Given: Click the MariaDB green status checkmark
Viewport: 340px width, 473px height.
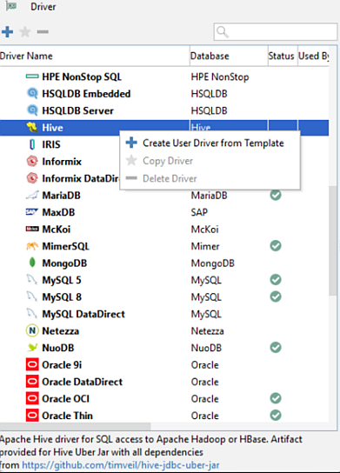Looking at the screenshot, I should click(276, 195).
